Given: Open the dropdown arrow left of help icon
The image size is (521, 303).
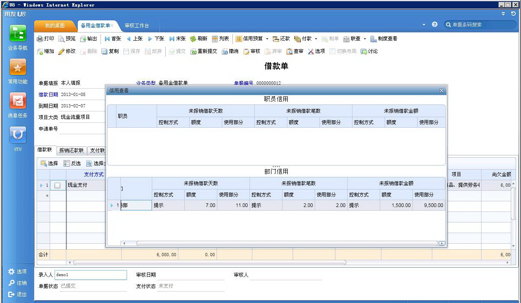Looking at the screenshot, I should 424,24.
